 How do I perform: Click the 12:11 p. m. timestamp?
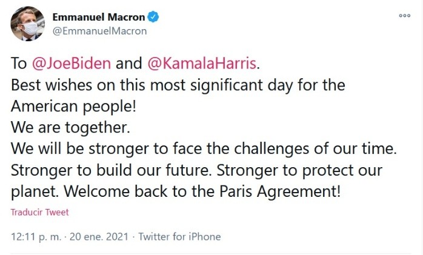36,237
